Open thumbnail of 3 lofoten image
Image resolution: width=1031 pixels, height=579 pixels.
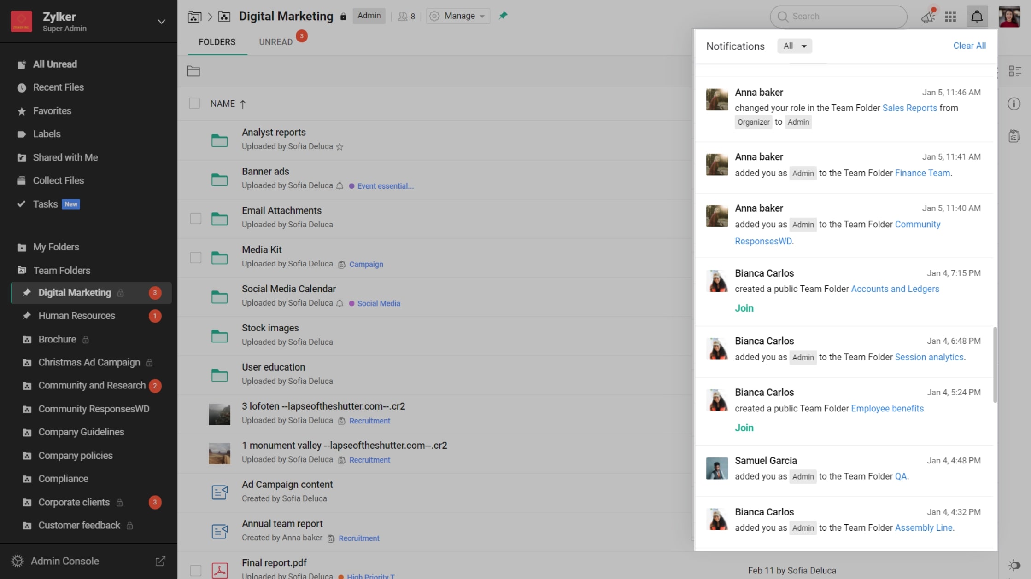click(219, 414)
